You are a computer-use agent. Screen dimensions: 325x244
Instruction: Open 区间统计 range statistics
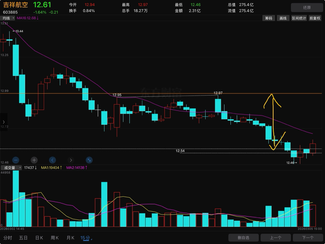click(x=299, y=18)
